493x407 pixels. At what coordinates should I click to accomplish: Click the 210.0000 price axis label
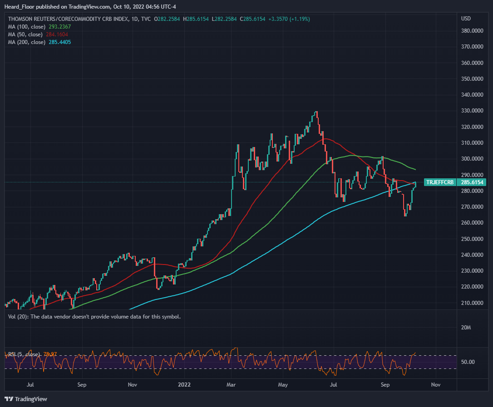472,303
